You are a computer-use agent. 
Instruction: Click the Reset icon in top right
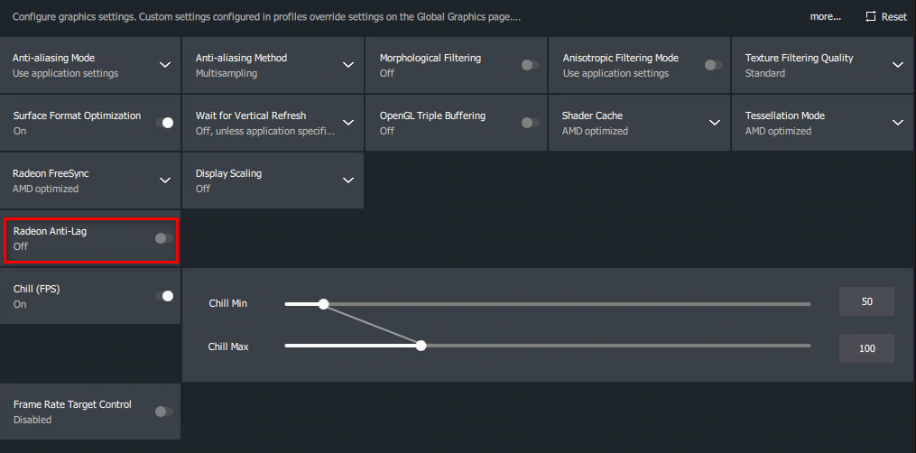click(871, 17)
